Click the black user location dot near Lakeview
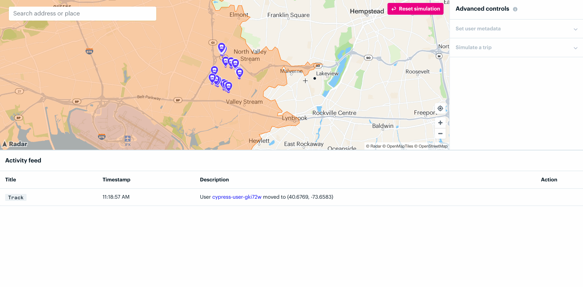 coord(315,78)
